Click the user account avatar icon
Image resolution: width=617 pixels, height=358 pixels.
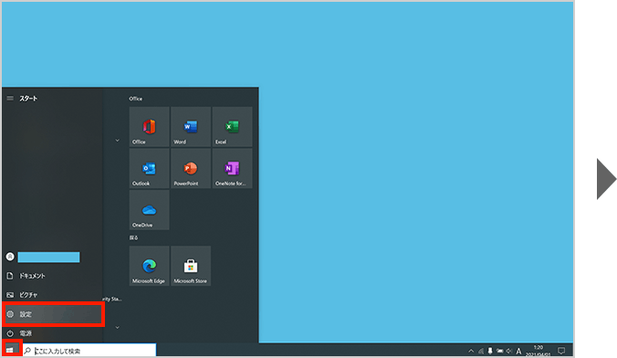[10, 257]
